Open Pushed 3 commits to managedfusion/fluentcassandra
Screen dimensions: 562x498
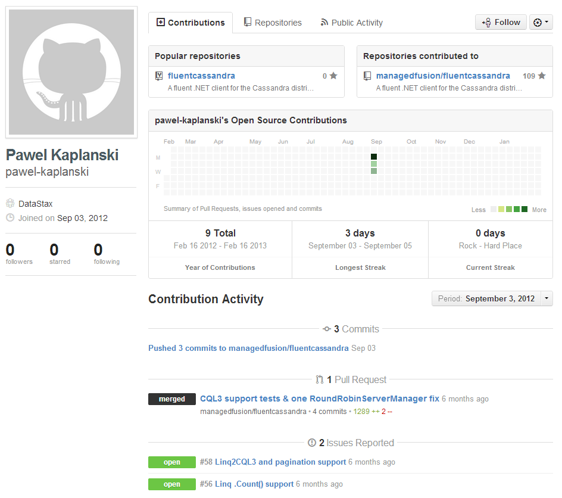tap(248, 348)
